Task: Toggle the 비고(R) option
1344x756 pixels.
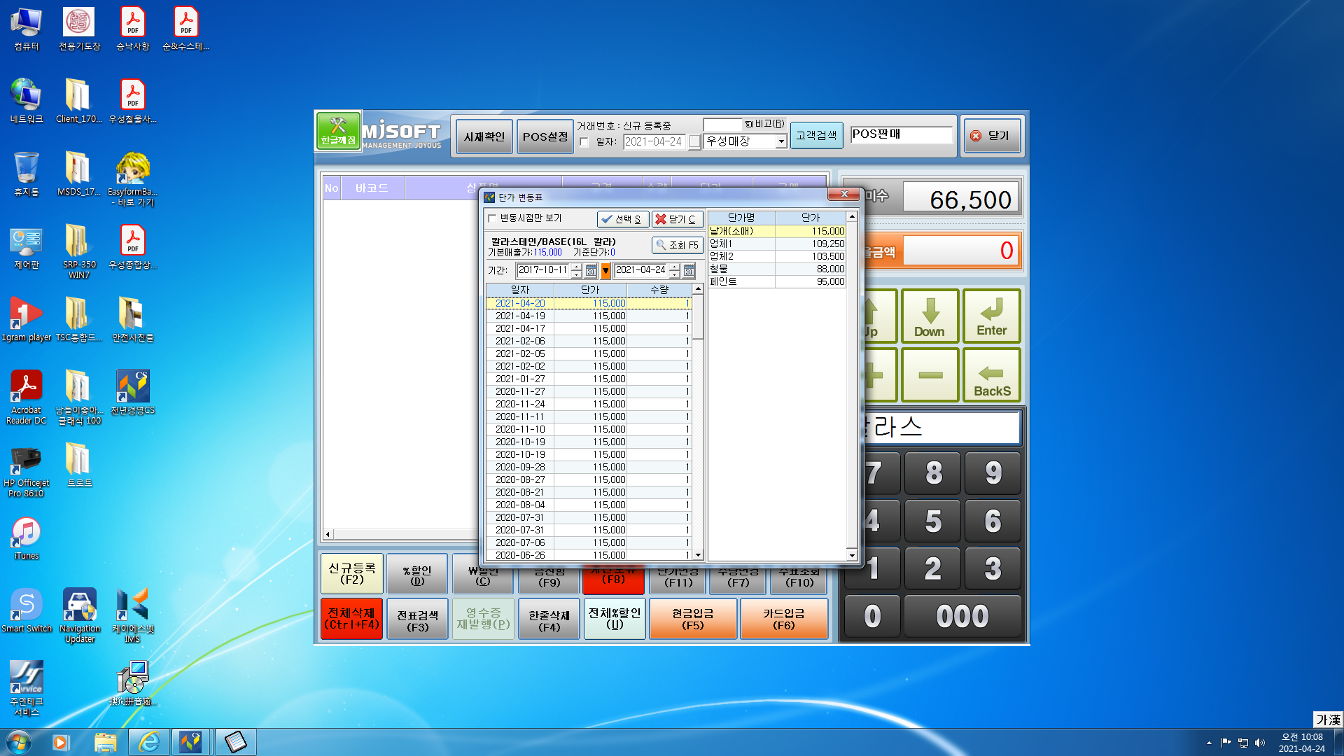Action: tap(764, 124)
